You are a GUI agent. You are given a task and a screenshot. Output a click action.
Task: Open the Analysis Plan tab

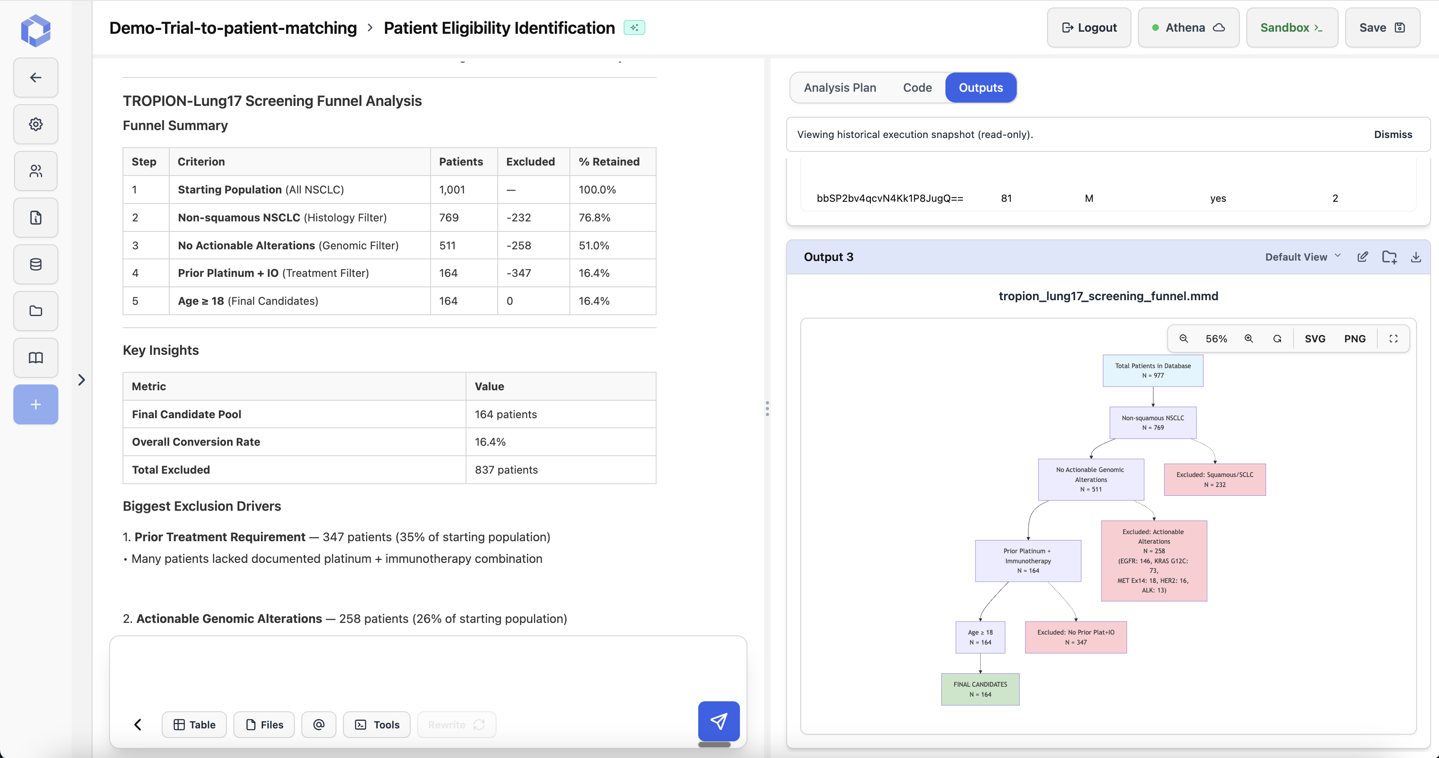point(840,87)
